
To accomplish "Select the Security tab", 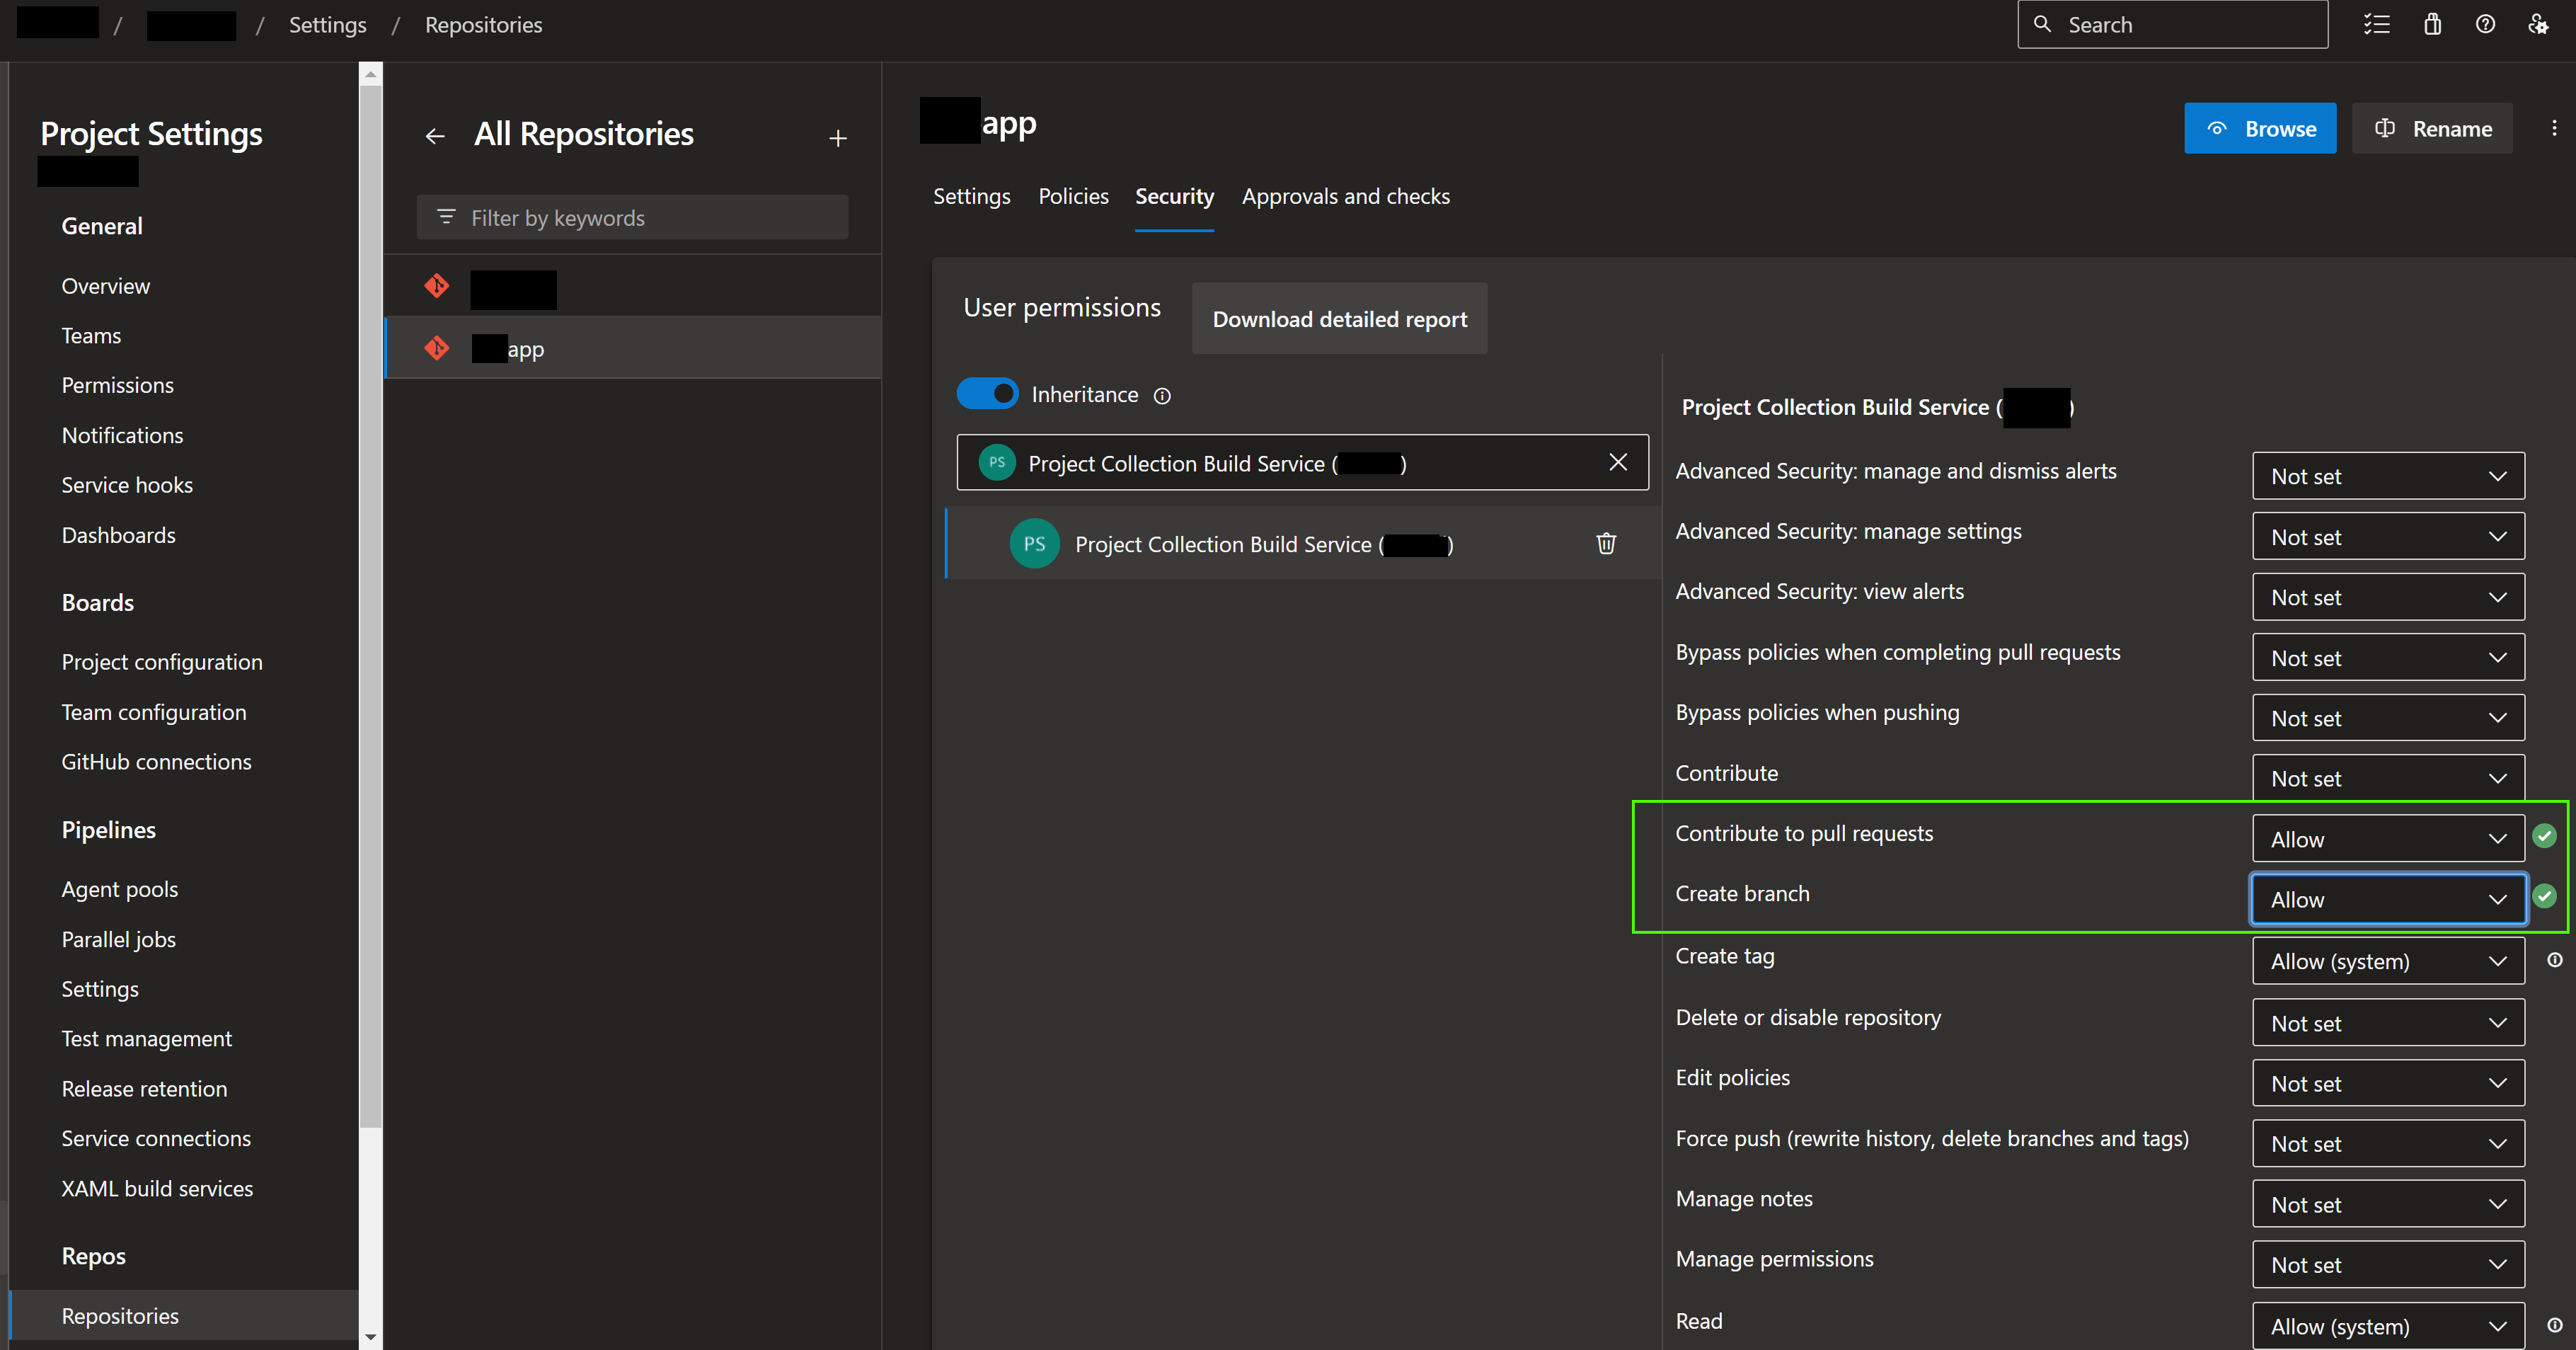I will (1174, 197).
